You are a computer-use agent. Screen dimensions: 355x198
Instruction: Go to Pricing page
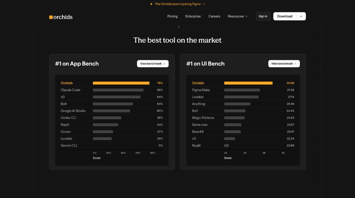pyautogui.click(x=172, y=16)
